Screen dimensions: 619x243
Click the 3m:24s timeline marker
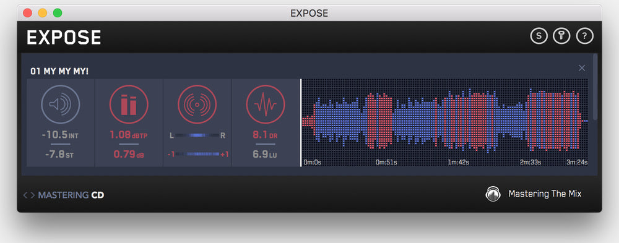coord(577,162)
